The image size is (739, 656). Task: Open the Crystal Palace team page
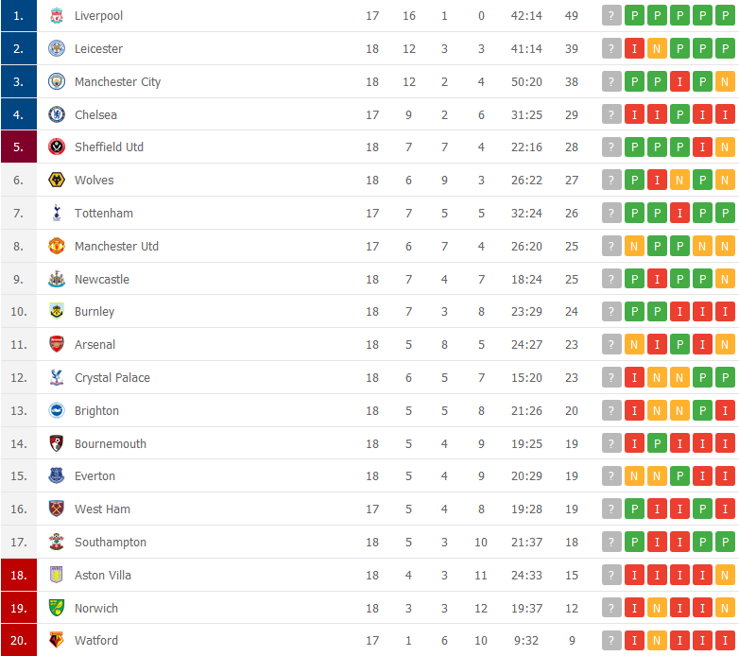[x=112, y=378]
